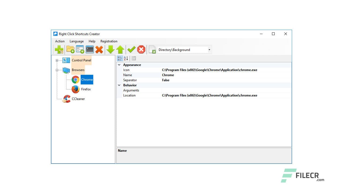
Task: Collapse the Browsers tree node
Action: (57, 70)
